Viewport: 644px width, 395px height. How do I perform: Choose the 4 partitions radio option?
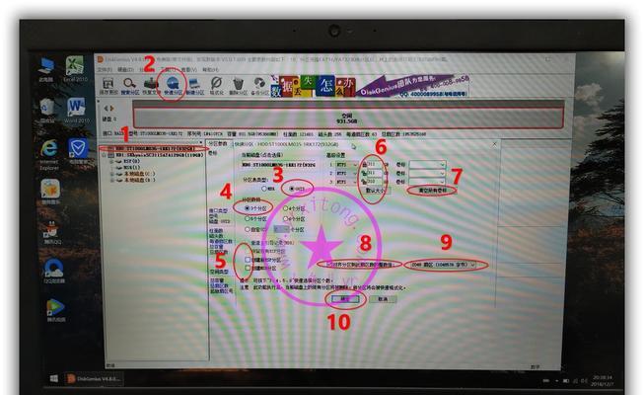(294, 209)
